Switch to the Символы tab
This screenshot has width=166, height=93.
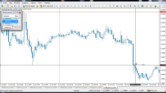[8, 28]
